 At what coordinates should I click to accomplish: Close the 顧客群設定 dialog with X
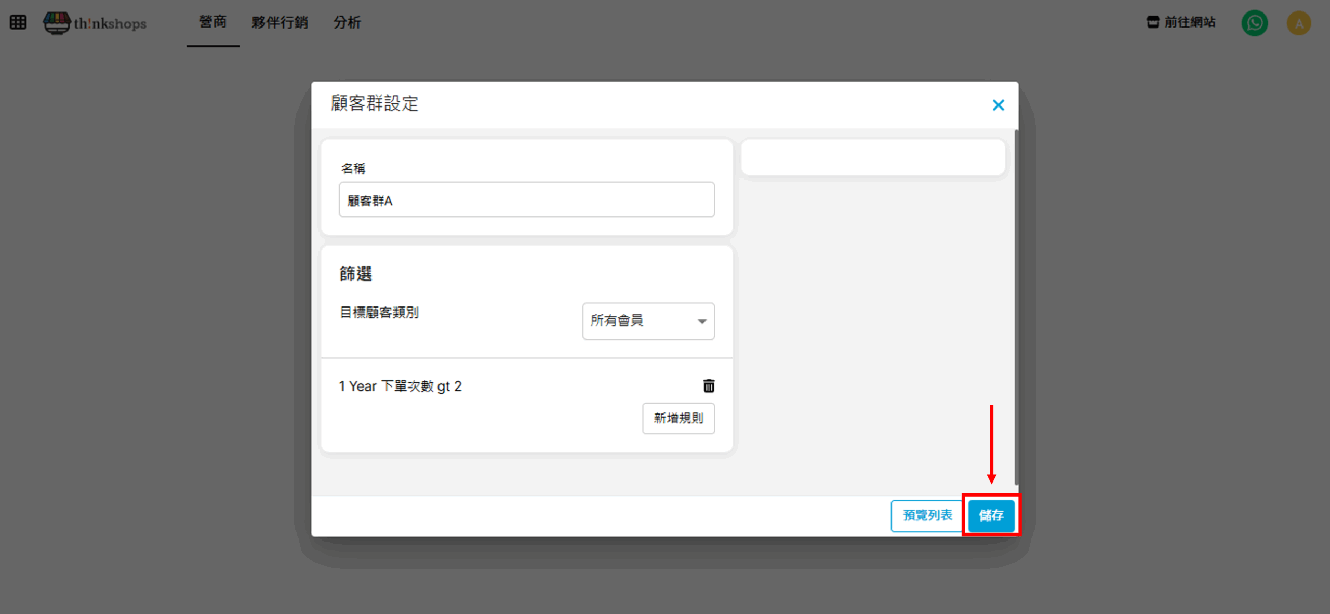coord(998,105)
